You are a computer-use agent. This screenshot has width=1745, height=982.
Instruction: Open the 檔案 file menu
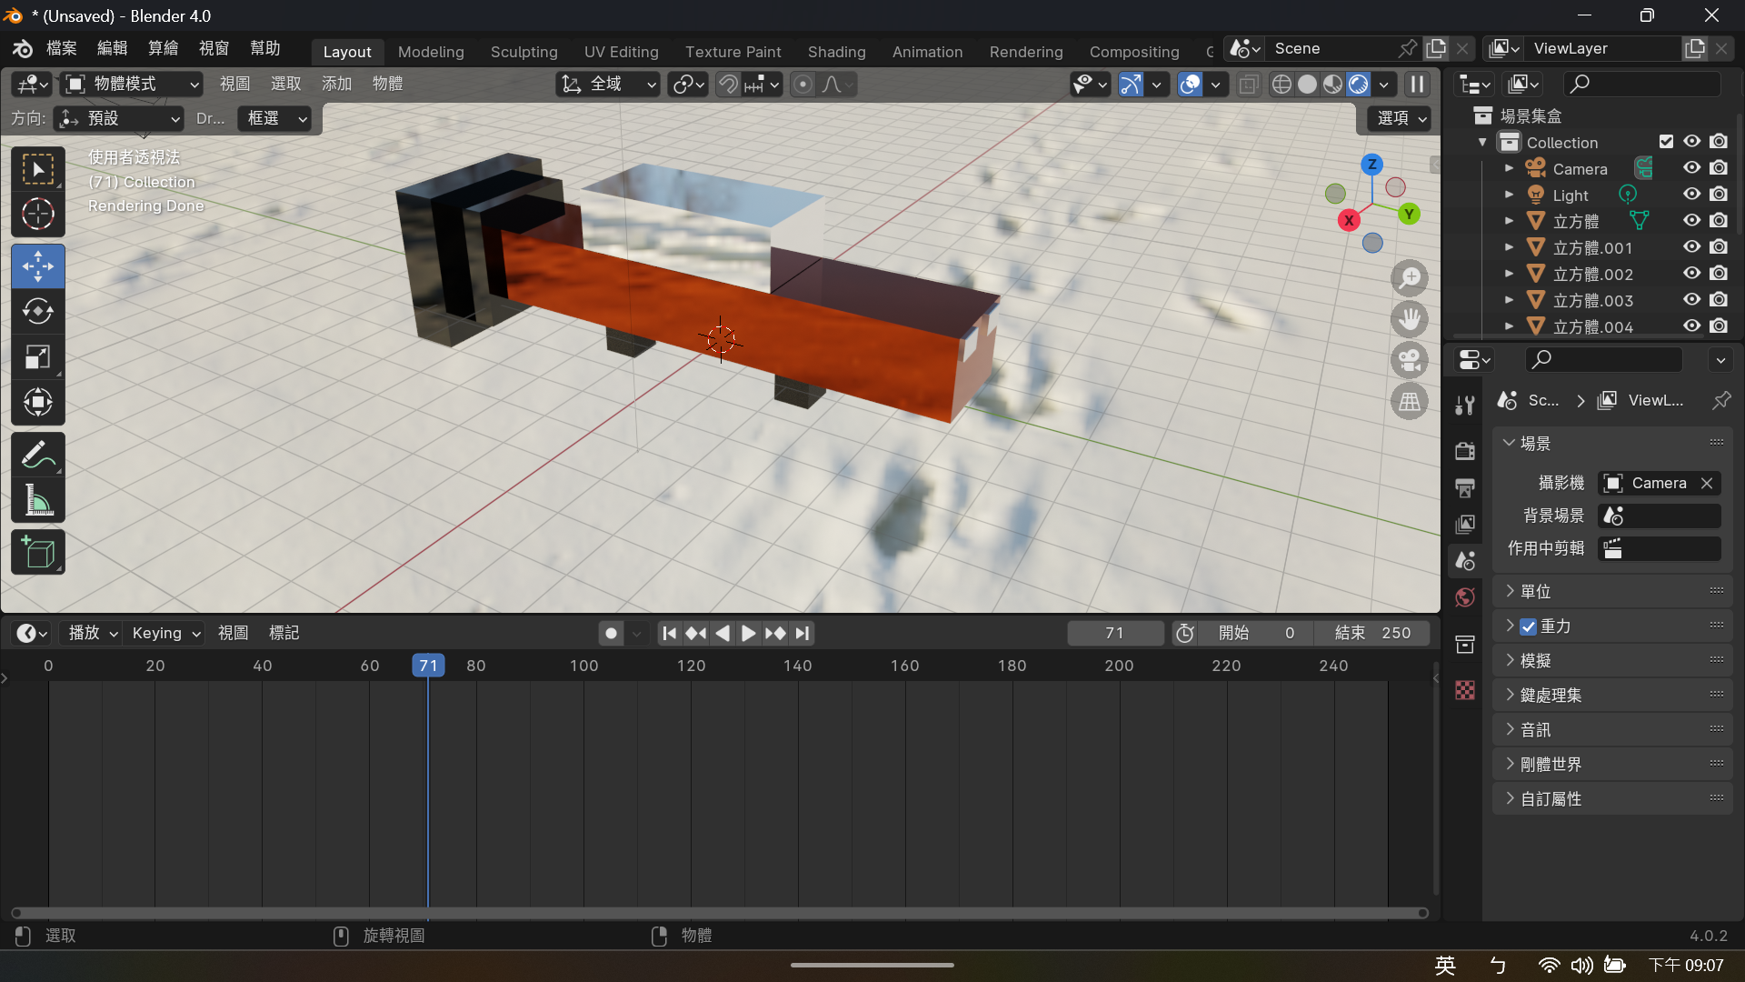62,49
